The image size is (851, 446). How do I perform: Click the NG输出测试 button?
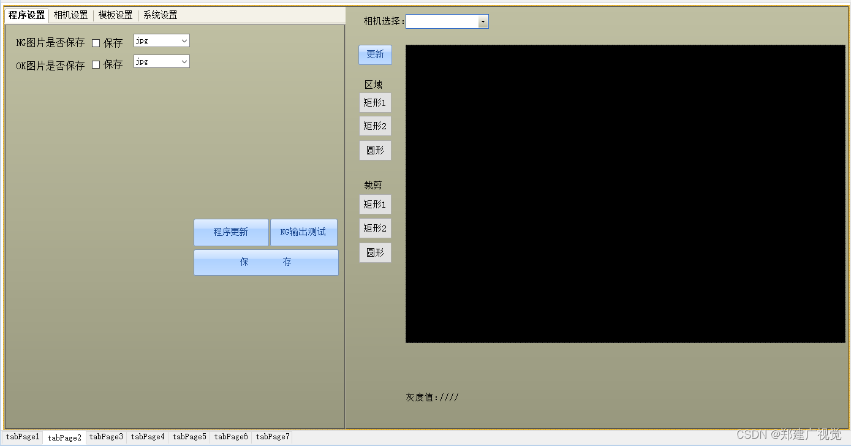pos(303,232)
